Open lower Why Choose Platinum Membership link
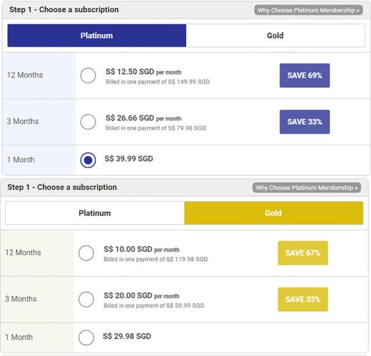This screenshot has width=371, height=356. [306, 188]
